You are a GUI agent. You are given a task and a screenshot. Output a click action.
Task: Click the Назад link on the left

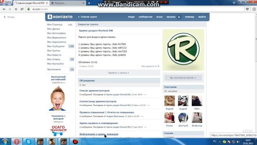[9, 17]
